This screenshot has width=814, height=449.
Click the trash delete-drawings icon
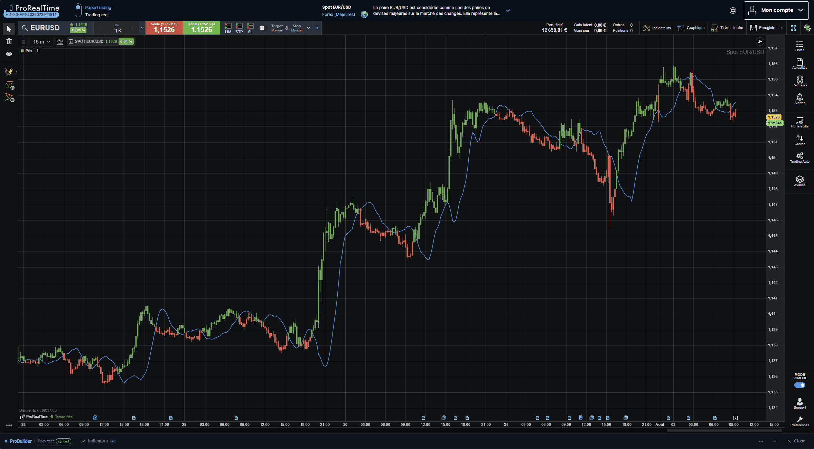tap(9, 41)
